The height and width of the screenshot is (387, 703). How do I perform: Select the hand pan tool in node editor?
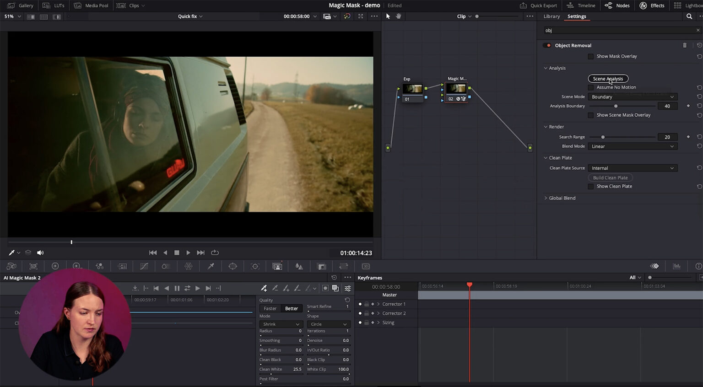[399, 16]
